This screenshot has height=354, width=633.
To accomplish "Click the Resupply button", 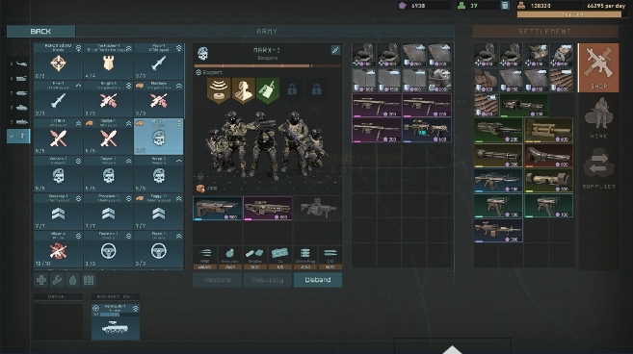I will 267,280.
